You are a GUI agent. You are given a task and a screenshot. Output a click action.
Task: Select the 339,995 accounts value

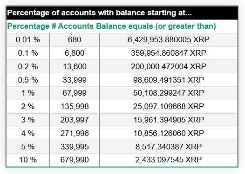(x=75, y=147)
